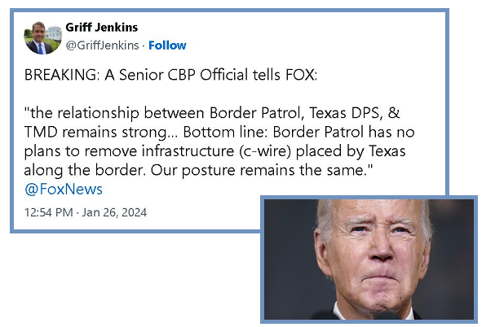
Task: Click 'Border Patrol has no' text
Action: tap(343, 132)
